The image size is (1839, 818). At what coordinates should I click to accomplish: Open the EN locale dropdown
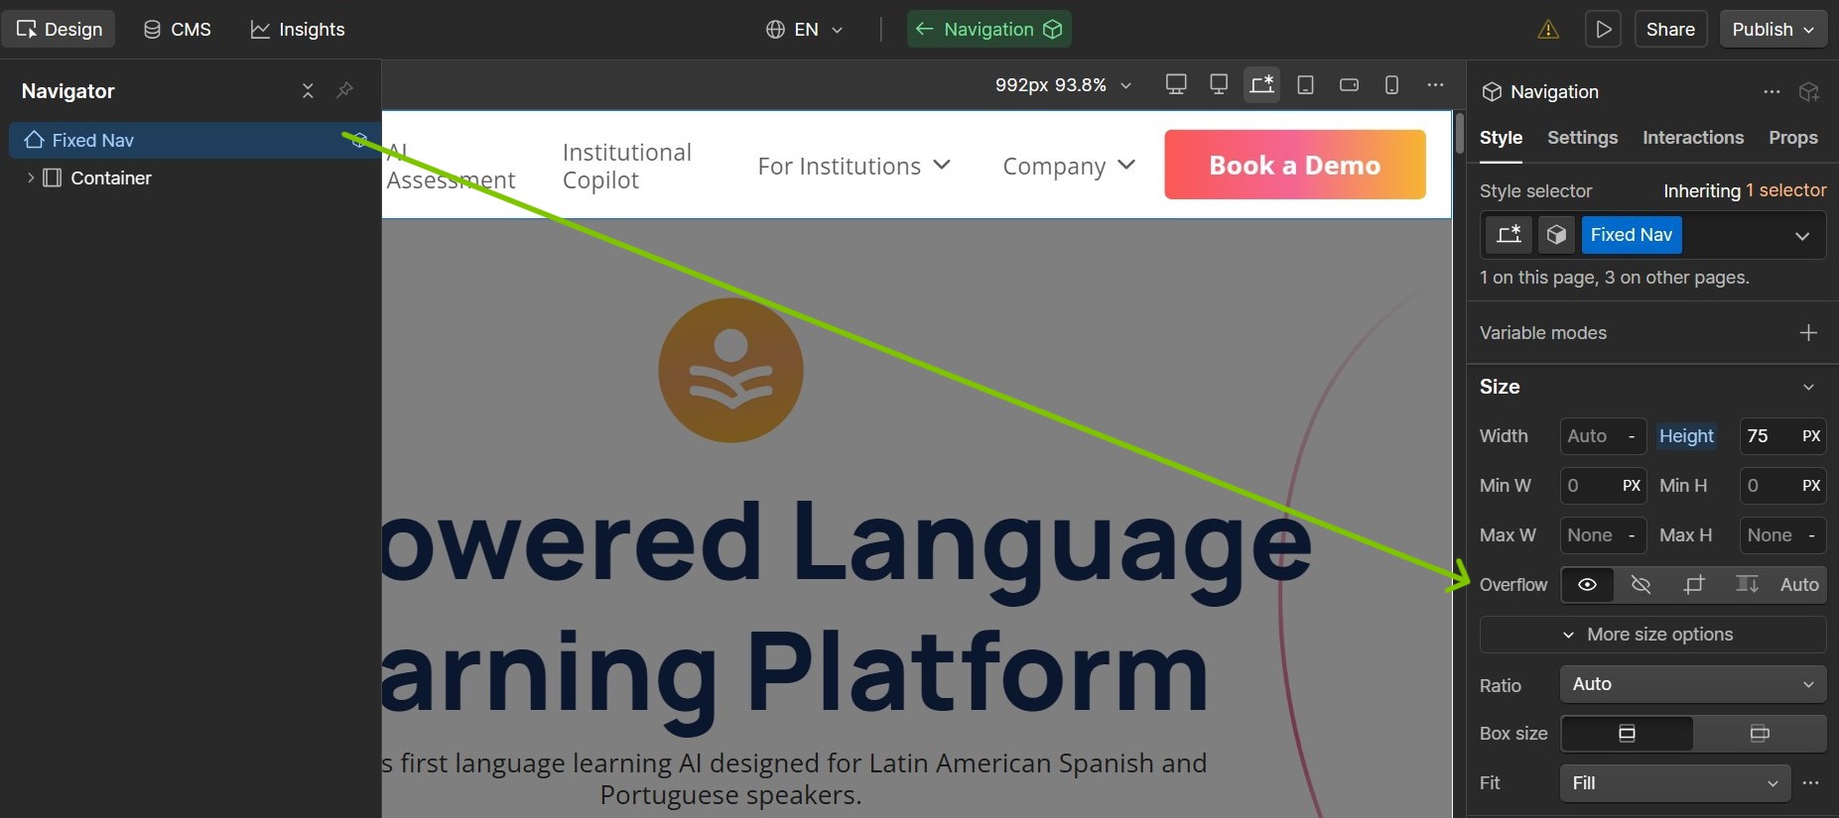pos(805,30)
